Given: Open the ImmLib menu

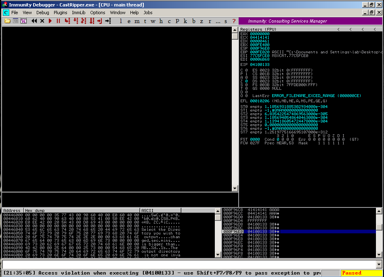Looking at the screenshot, I should [79, 13].
